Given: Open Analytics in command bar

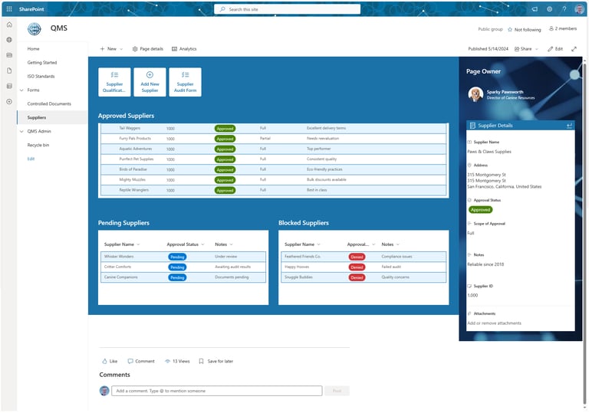Looking at the screenshot, I should click(184, 49).
